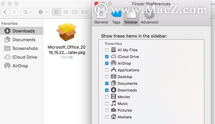Click the Pictures label in preferences

point(125,110)
